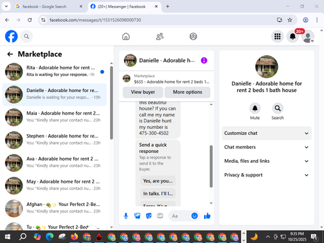
Task: Select the Messenger | Facebook tab
Action: coord(124,6)
